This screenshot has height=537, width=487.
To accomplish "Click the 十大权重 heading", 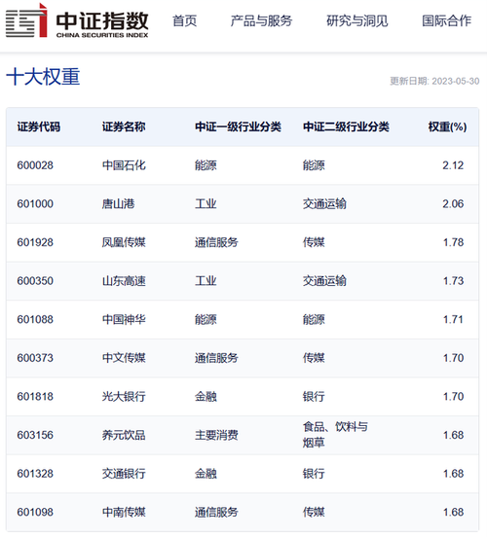I will click(43, 77).
